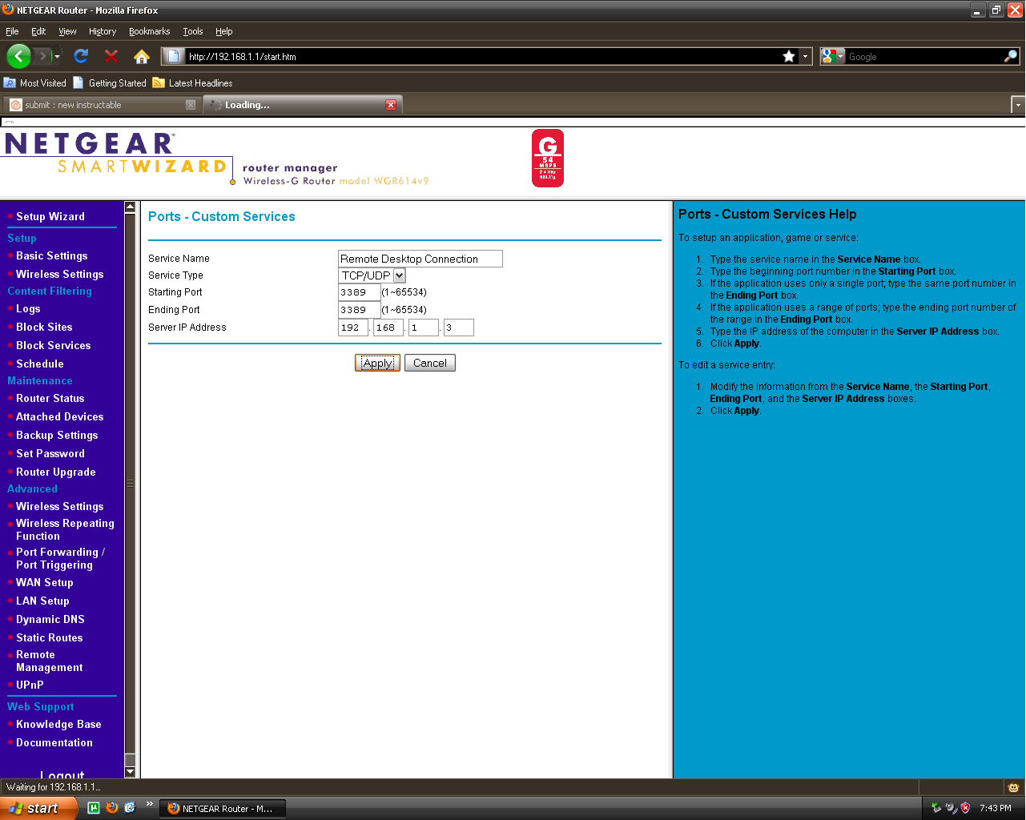Stop page loading with red X icon
The image size is (1026, 820).
111,56
